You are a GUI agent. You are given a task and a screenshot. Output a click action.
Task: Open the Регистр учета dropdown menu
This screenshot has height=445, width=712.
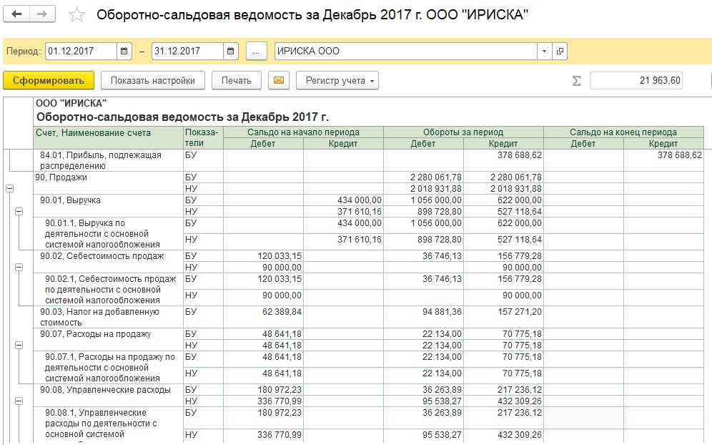click(x=337, y=81)
